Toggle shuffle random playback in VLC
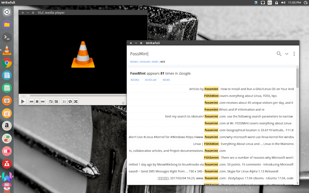 coord(76,101)
